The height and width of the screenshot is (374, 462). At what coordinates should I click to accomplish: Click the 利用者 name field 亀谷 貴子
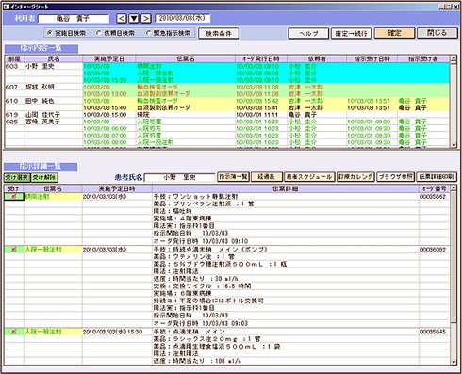74,19
